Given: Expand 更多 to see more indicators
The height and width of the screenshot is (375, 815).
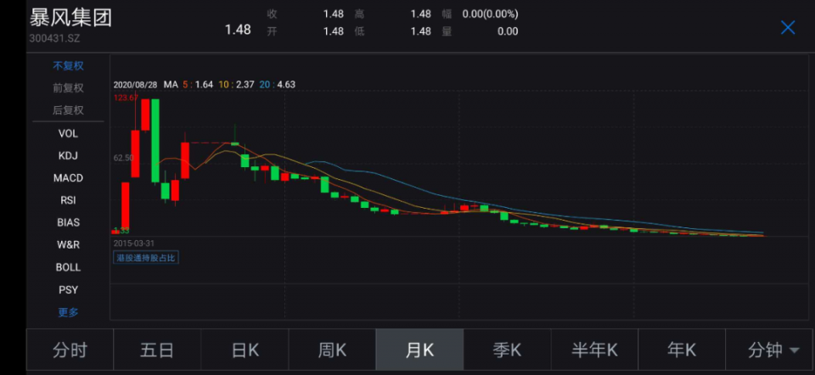Looking at the screenshot, I should [68, 312].
